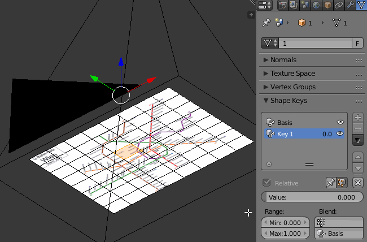Click Key 1 value 0.0 in the list
Image resolution: width=367 pixels, height=242 pixels.
click(327, 134)
